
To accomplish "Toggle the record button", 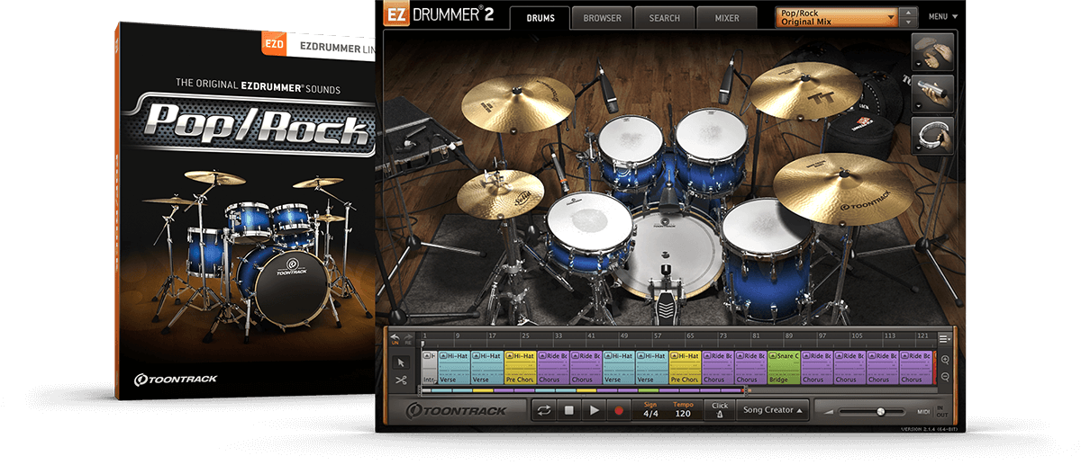I will (x=618, y=410).
